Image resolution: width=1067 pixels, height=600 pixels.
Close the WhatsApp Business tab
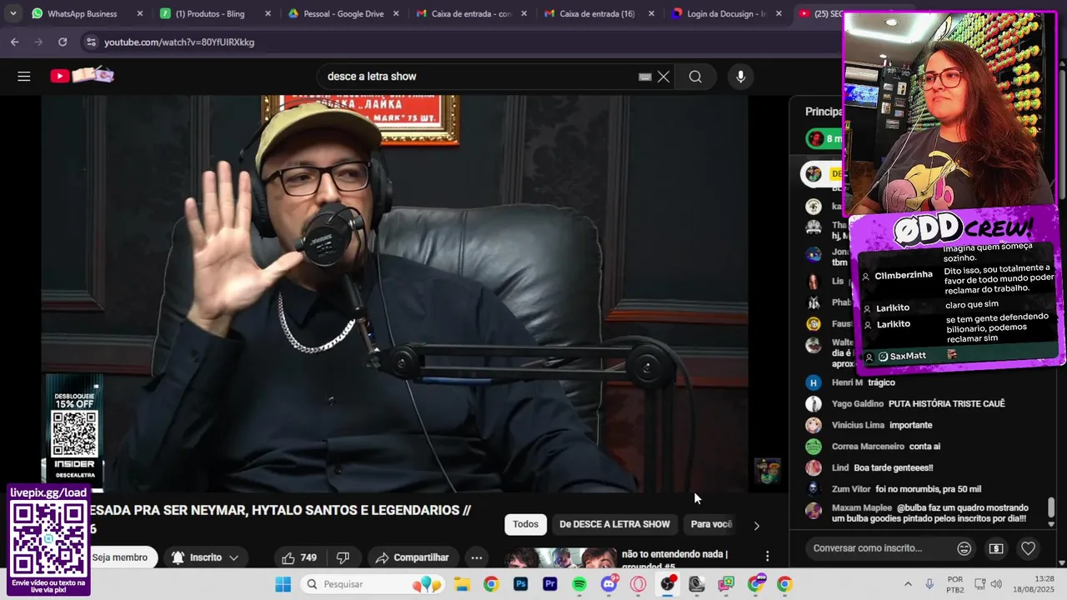pyautogui.click(x=139, y=13)
